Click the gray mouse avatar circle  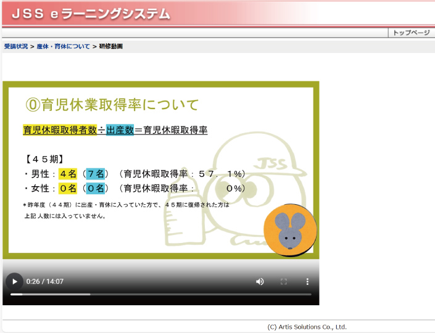pos(290,229)
